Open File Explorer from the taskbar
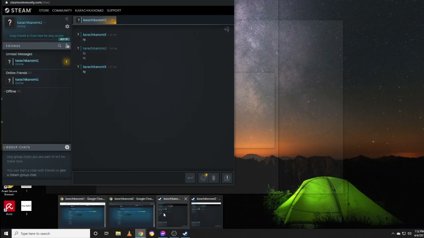424x238 pixels. tap(118, 233)
